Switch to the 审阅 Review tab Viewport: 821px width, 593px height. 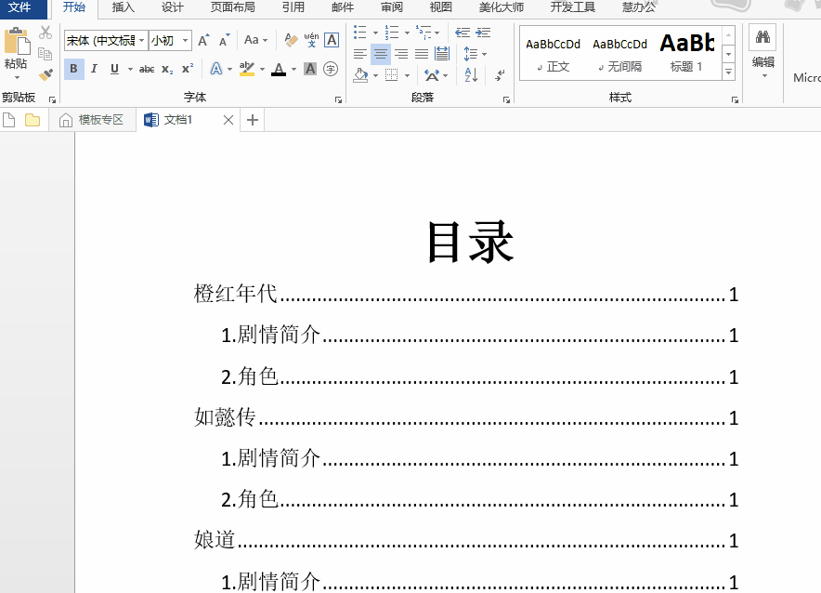392,7
